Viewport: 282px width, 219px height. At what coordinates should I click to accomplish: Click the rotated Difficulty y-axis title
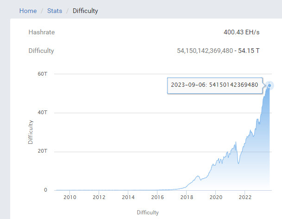(31, 132)
